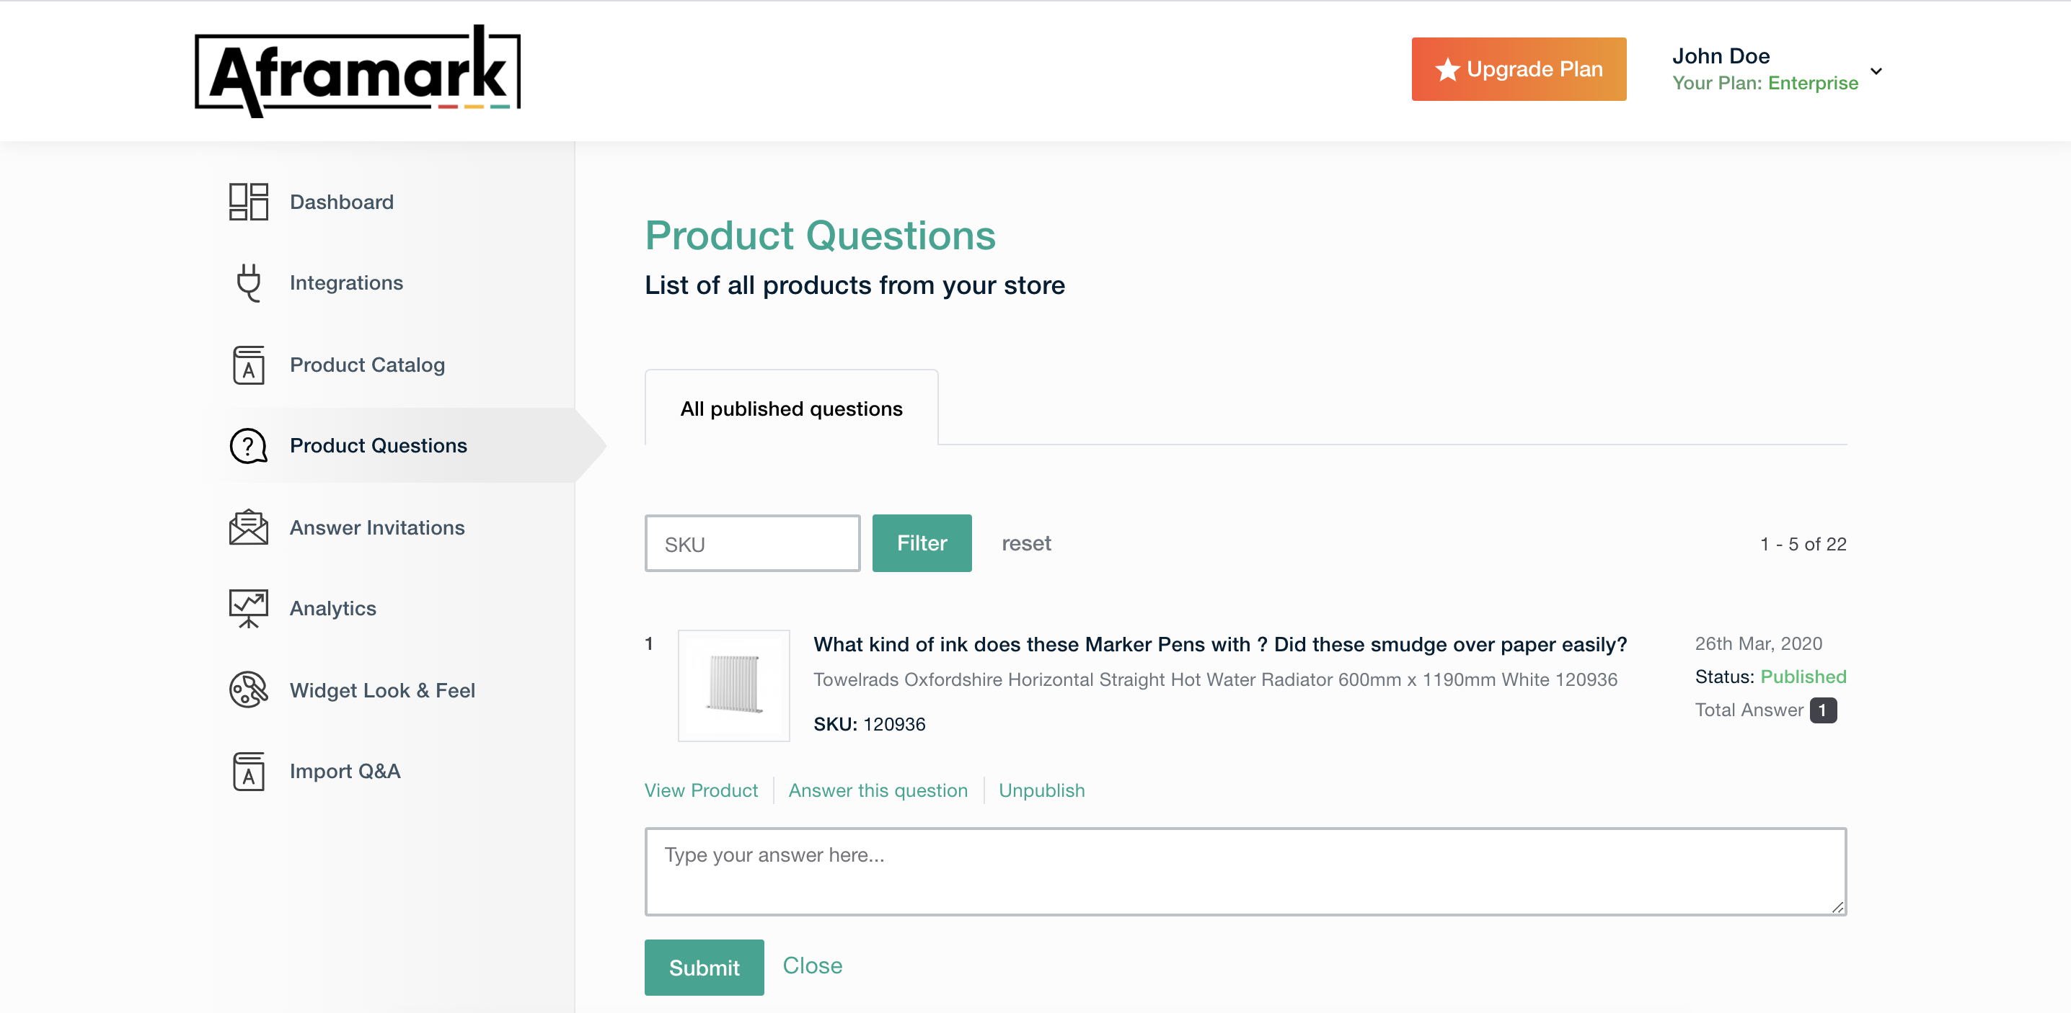2071x1013 pixels.
Task: Click the Integrations plug icon
Action: click(247, 282)
